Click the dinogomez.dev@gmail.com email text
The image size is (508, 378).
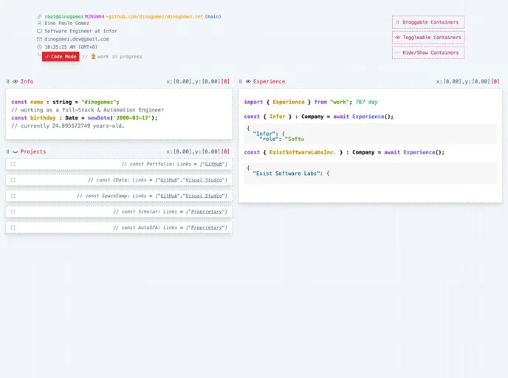tap(77, 39)
